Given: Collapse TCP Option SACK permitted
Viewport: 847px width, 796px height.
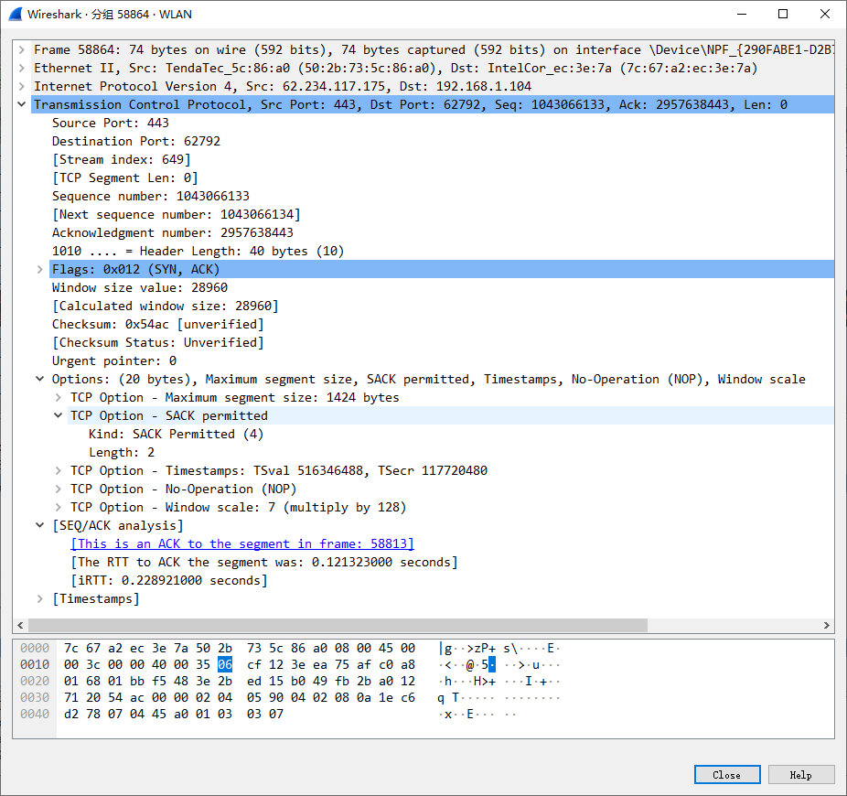Looking at the screenshot, I should tap(58, 415).
